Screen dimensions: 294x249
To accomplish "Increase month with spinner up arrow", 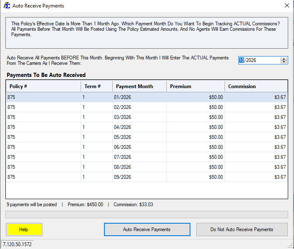I will (x=284, y=59).
